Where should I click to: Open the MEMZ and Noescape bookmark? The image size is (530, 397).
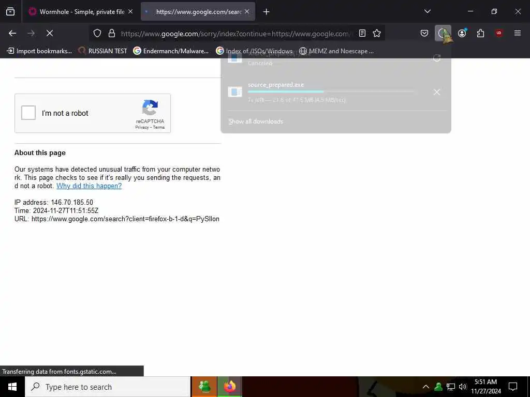coord(336,51)
